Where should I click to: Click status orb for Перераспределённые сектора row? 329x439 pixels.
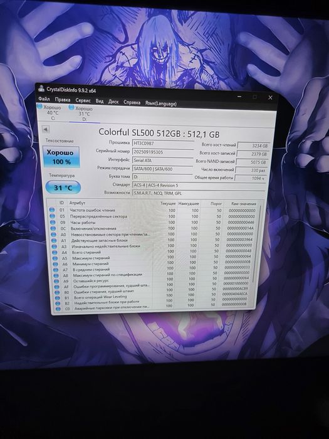point(52,216)
